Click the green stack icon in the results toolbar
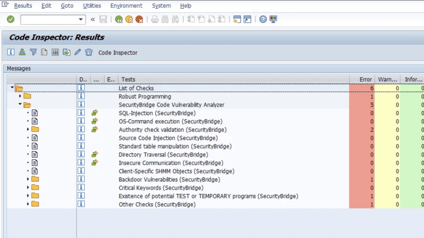 (x=22, y=52)
